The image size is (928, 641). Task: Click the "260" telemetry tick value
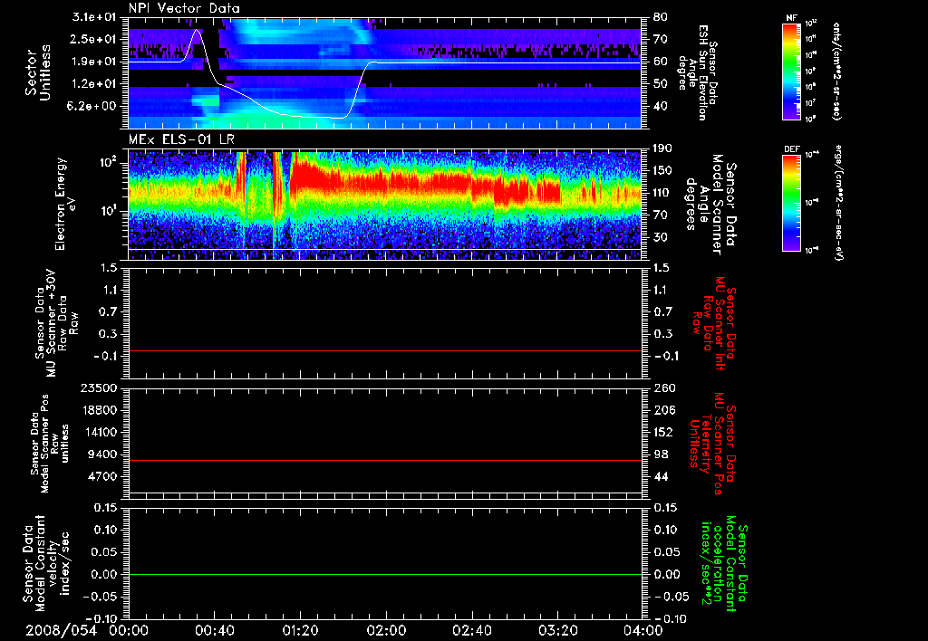coord(663,388)
